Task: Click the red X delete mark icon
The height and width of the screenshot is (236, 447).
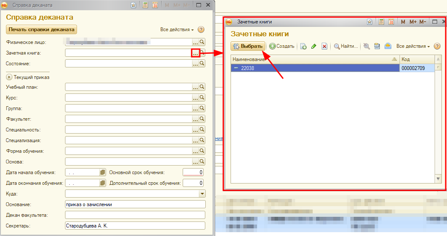Action: tap(324, 46)
